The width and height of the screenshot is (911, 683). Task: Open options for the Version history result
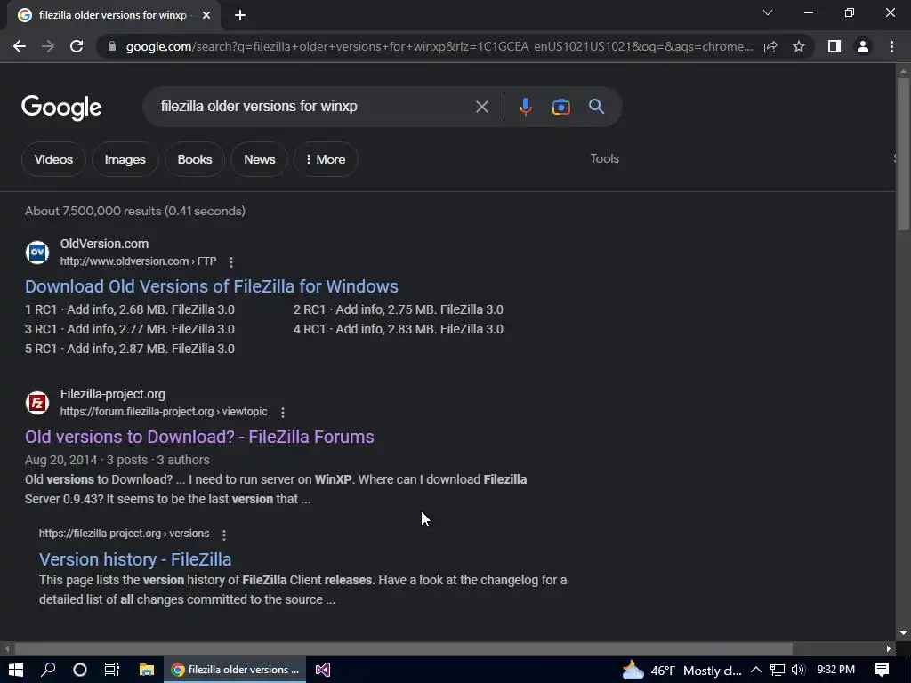(x=224, y=534)
